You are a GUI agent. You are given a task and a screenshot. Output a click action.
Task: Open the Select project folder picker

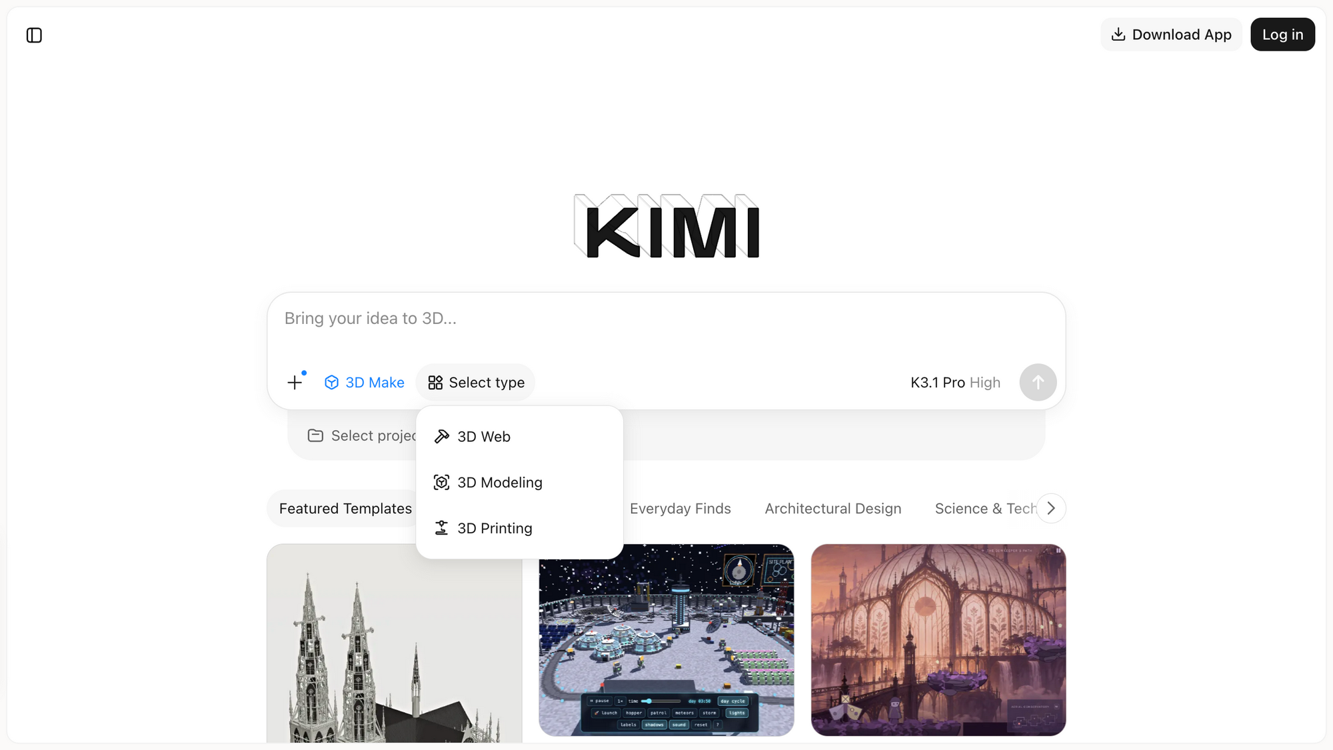(x=362, y=436)
